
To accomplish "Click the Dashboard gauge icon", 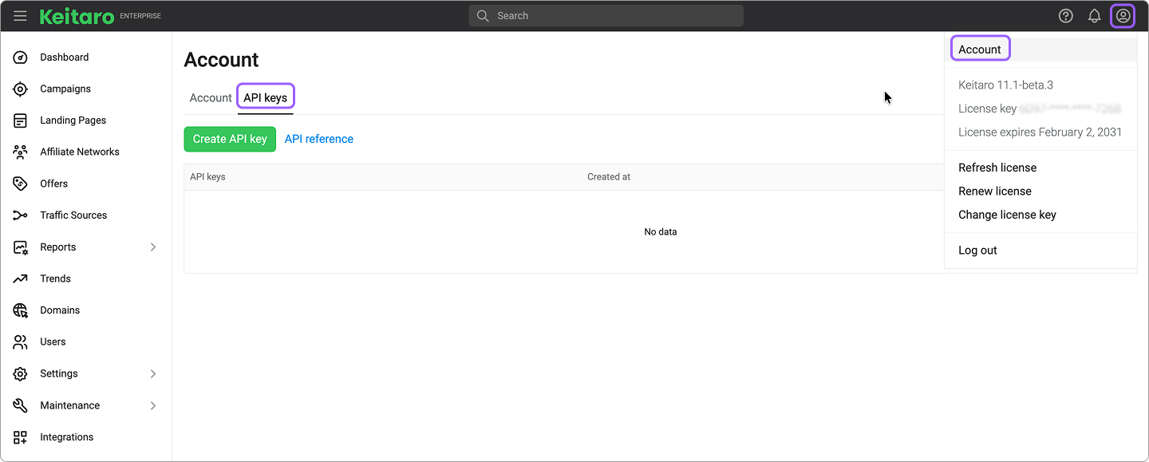I will [21, 57].
